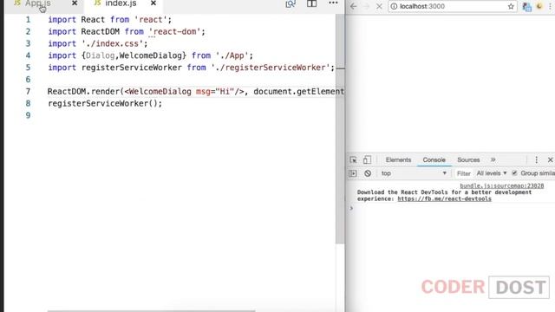The height and width of the screenshot is (312, 555).
Task: Click the editor vertical scrollbar
Action: pos(340,129)
